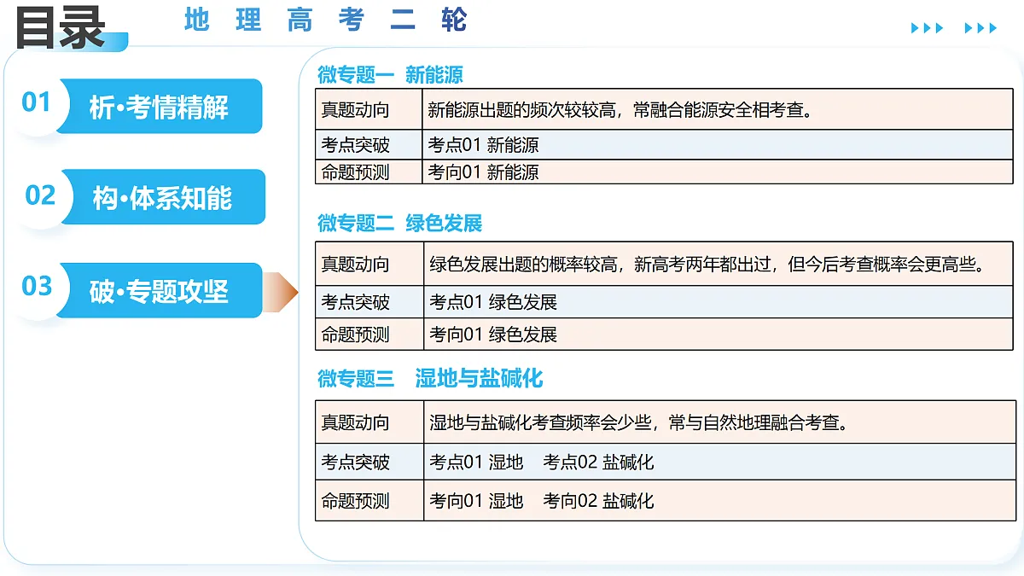Viewport: 1024px width, 576px height.
Task: Select the 析•考情精解 section button
Action: tap(159, 107)
